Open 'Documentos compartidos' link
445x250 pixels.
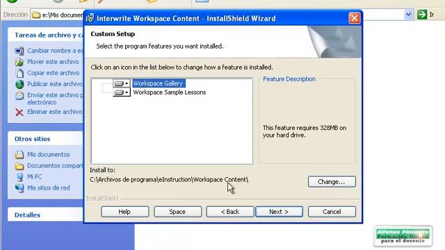pos(56,165)
